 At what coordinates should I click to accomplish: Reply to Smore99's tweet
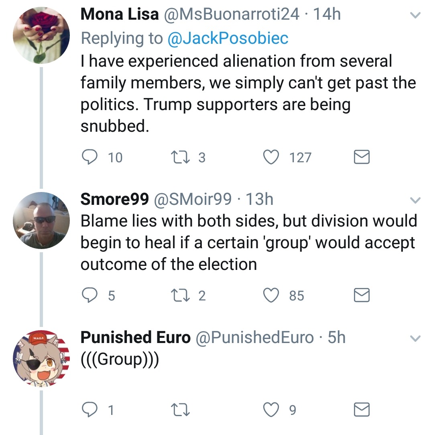coord(88,296)
